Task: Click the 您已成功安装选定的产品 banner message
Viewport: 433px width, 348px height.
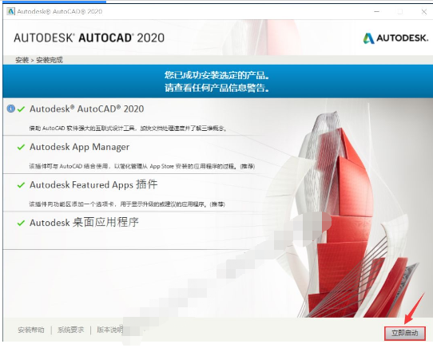Action: tap(217, 75)
